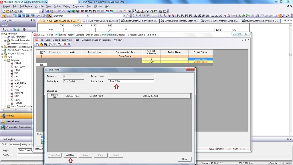The height and width of the screenshot is (165, 293).
Task: Pin the Navigation panel
Action: (31, 20)
